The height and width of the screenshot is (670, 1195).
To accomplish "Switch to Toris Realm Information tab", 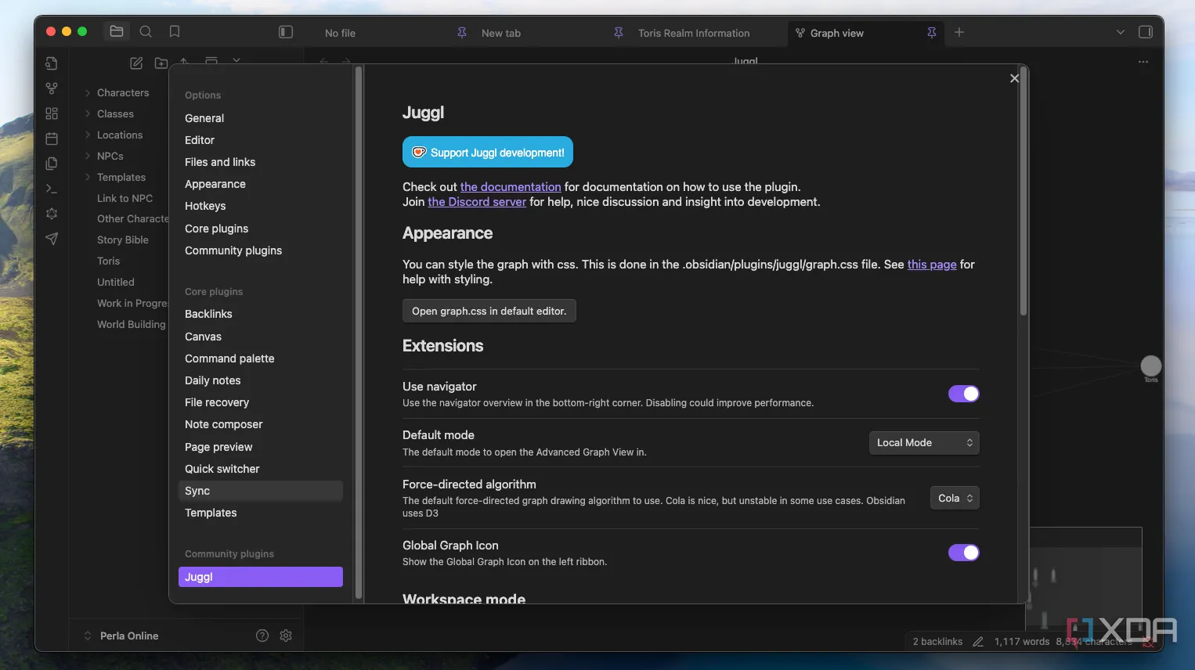I will pos(694,33).
